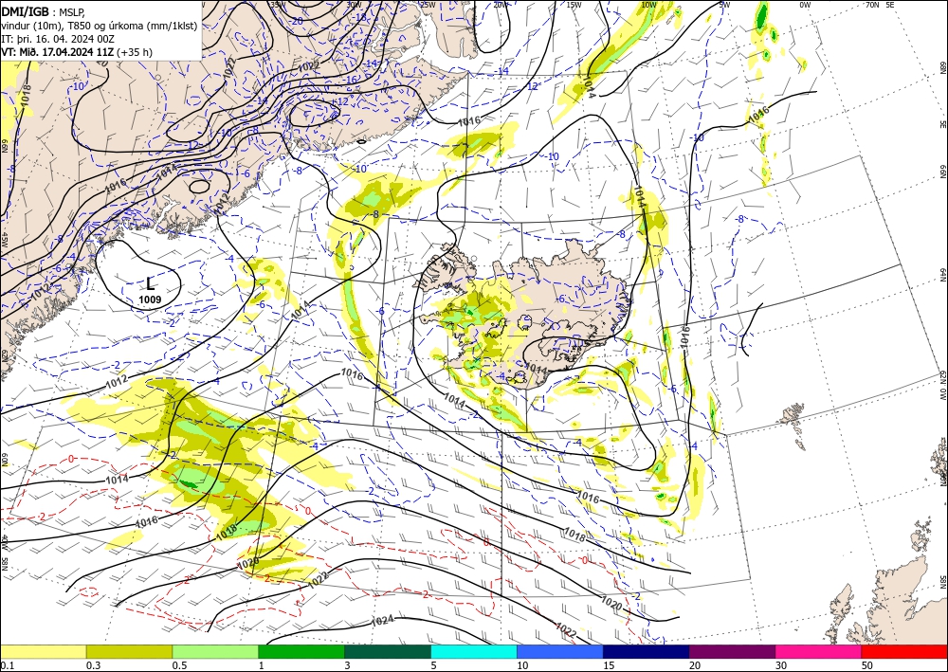
Task: Click the olive 0.3–0.5 legend swatch
Action: [x=129, y=651]
